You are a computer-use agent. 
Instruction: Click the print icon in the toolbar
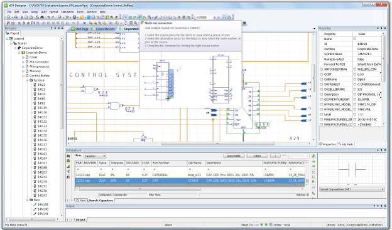16,17
